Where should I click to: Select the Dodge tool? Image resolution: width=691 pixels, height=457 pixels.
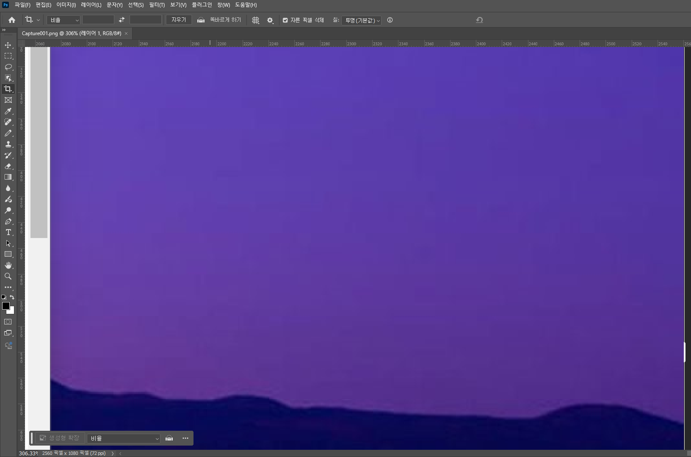(8, 210)
